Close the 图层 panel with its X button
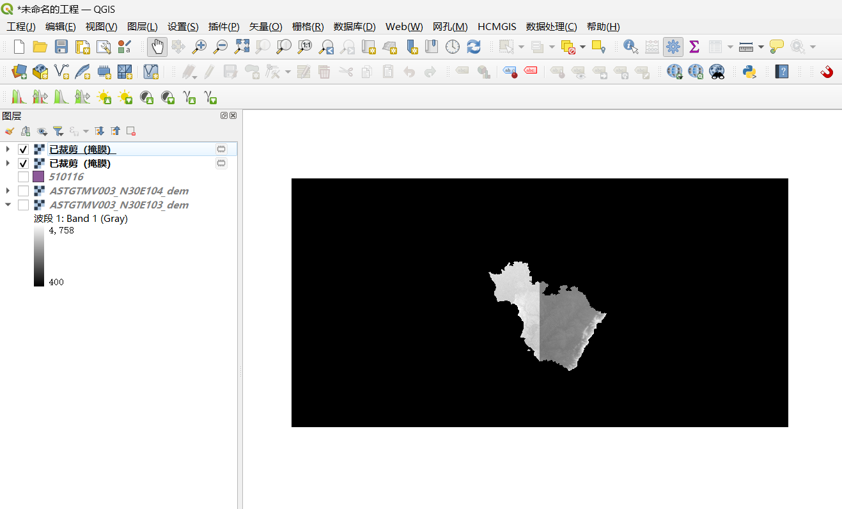 point(233,116)
